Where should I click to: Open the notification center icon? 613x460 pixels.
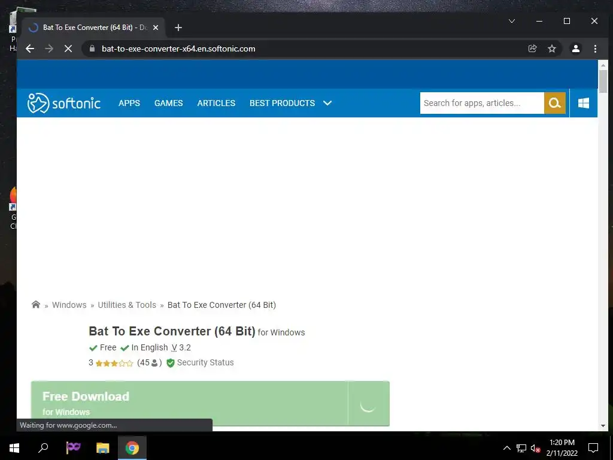[x=593, y=448]
